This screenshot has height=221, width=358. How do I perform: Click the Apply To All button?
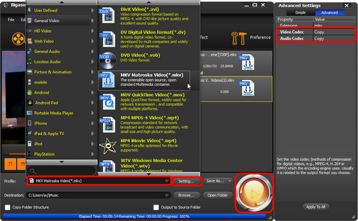tap(316, 207)
